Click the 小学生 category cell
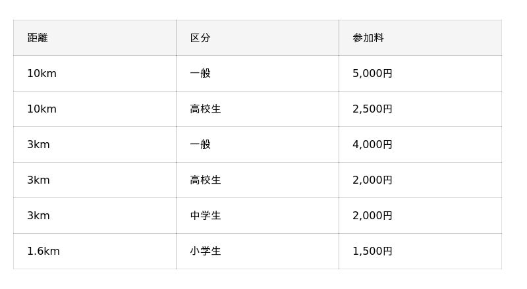 206,251
